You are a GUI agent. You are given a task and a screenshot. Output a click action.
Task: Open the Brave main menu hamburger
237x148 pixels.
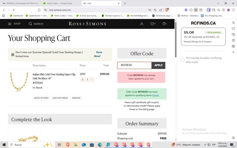tap(233, 10)
